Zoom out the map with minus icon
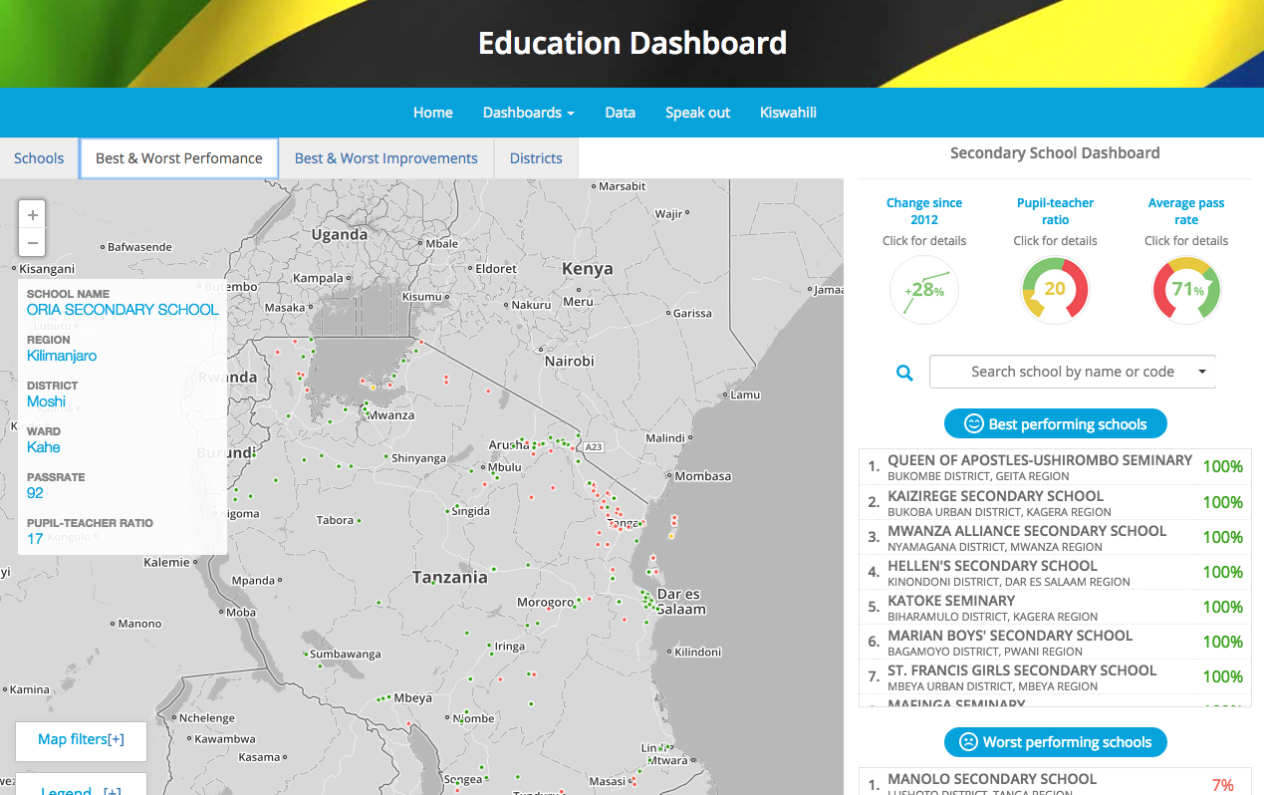This screenshot has width=1264, height=795. [x=33, y=241]
